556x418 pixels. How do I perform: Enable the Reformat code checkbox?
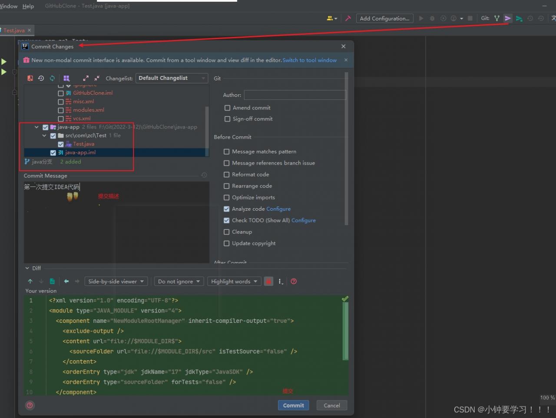[226, 175]
